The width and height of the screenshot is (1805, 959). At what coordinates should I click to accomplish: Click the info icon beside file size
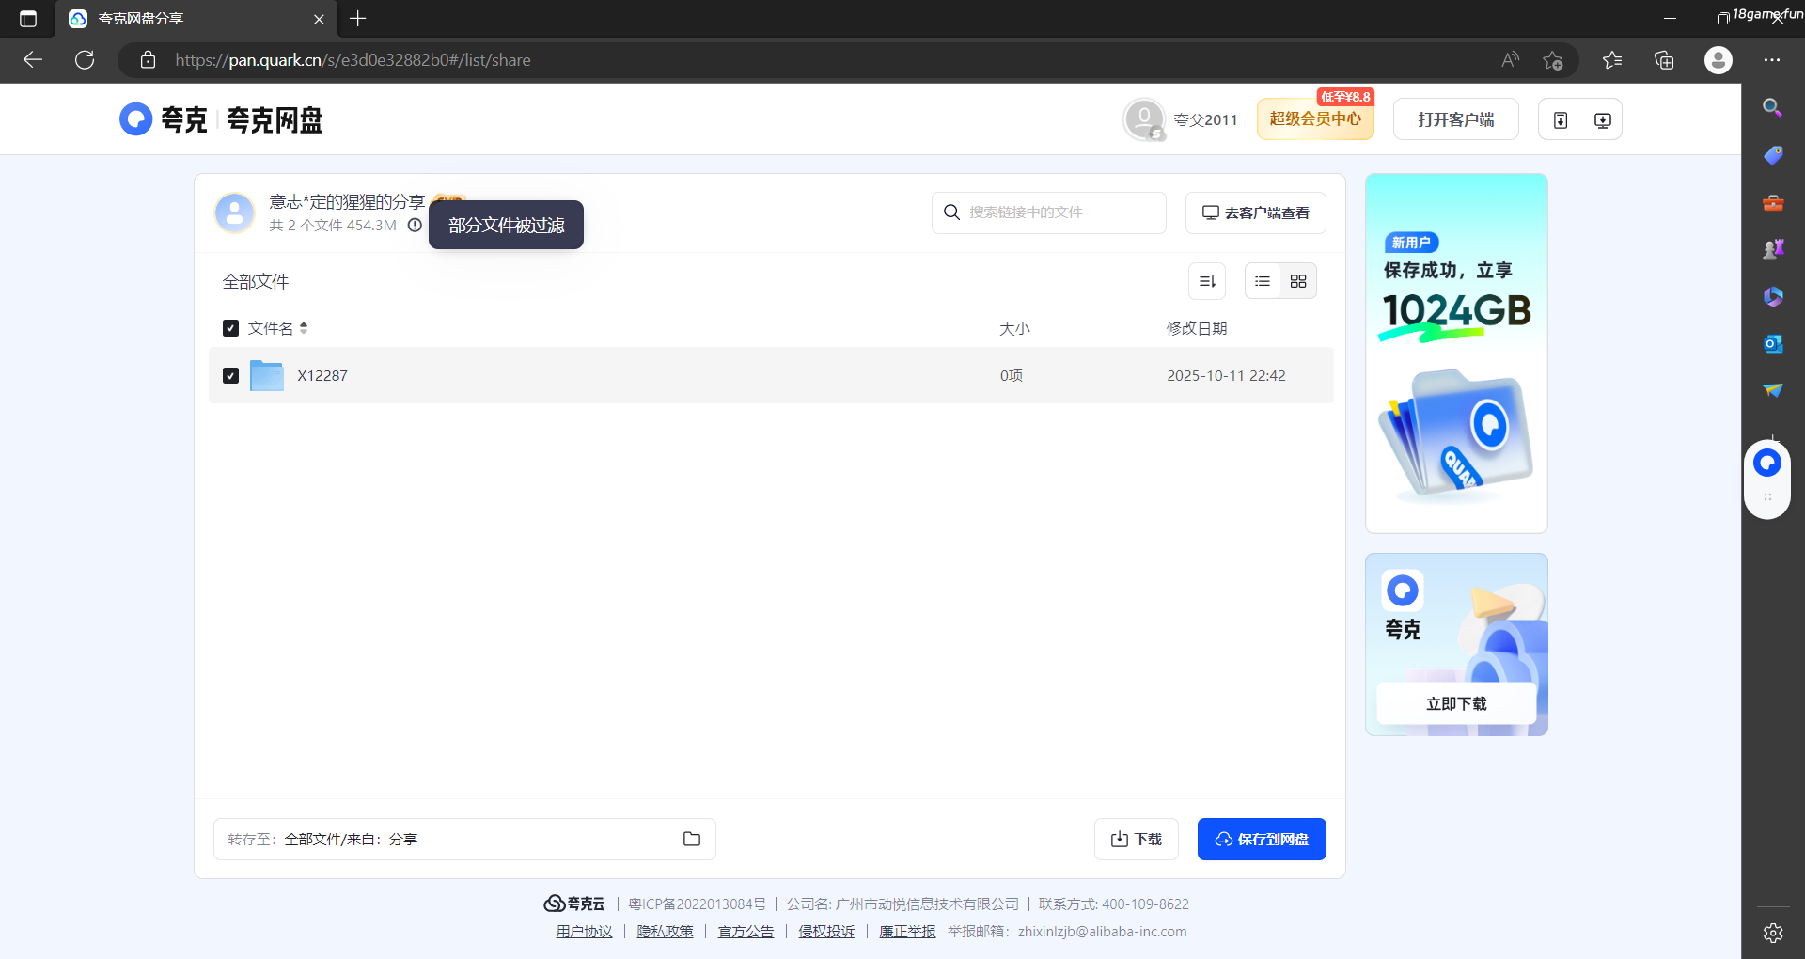tap(415, 226)
